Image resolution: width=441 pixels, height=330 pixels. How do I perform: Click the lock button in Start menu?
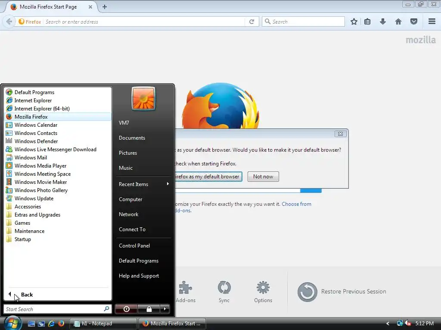click(x=149, y=309)
